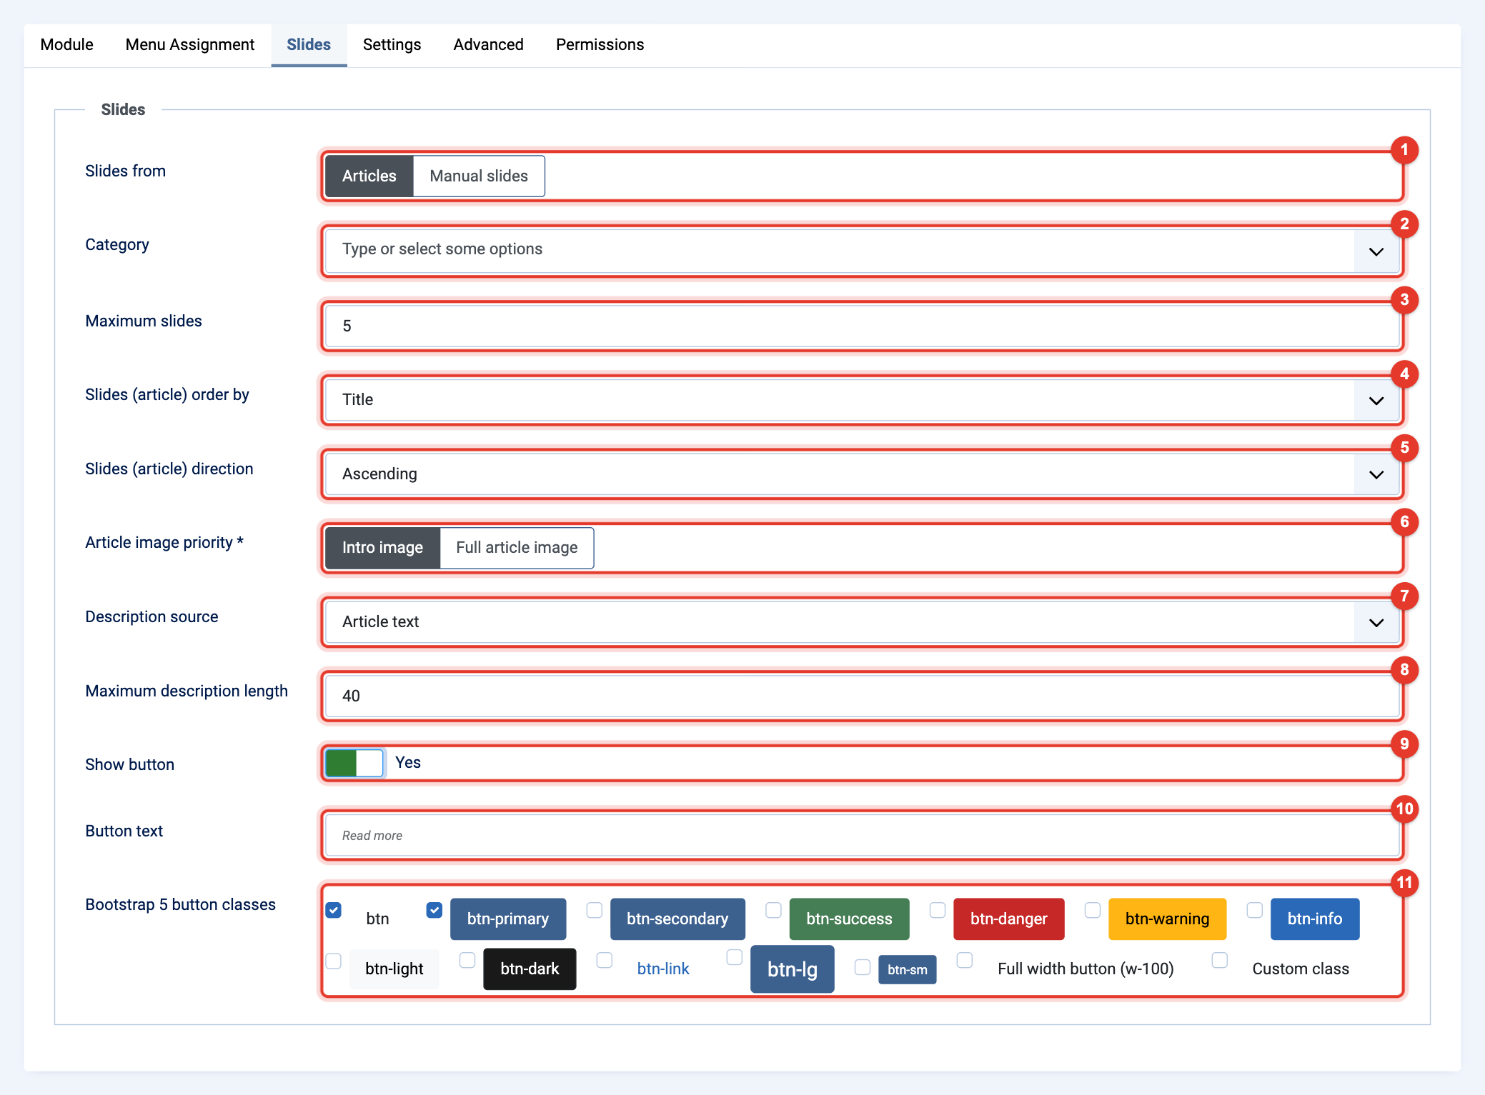
Task: Click the blue btn-primary label
Action: click(x=508, y=919)
